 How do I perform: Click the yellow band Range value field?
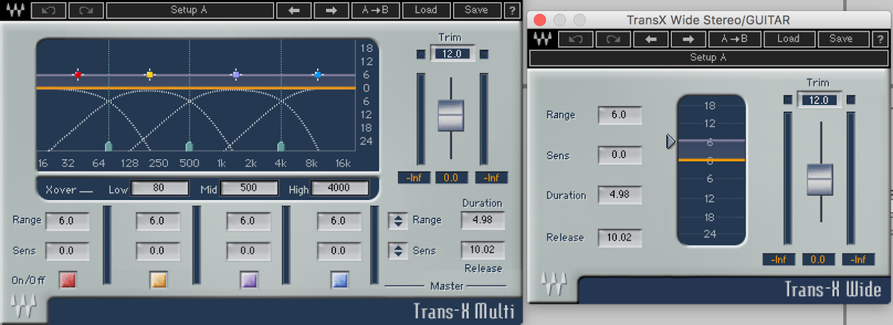point(157,221)
